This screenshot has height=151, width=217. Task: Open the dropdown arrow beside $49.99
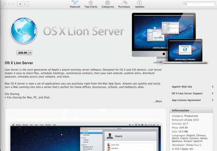(x=30, y=53)
